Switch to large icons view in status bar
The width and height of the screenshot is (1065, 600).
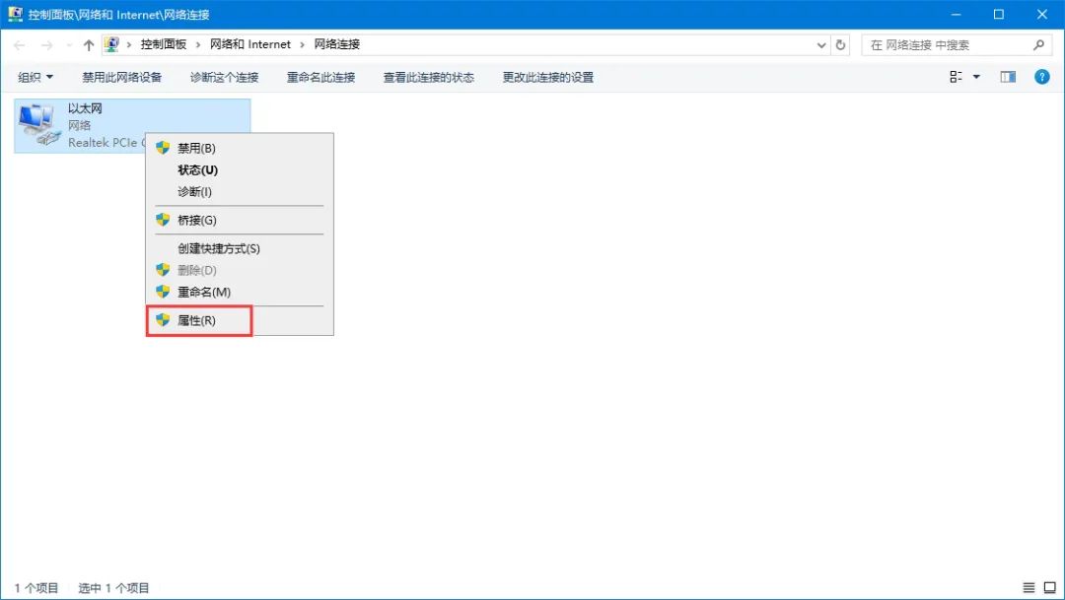point(1048,587)
